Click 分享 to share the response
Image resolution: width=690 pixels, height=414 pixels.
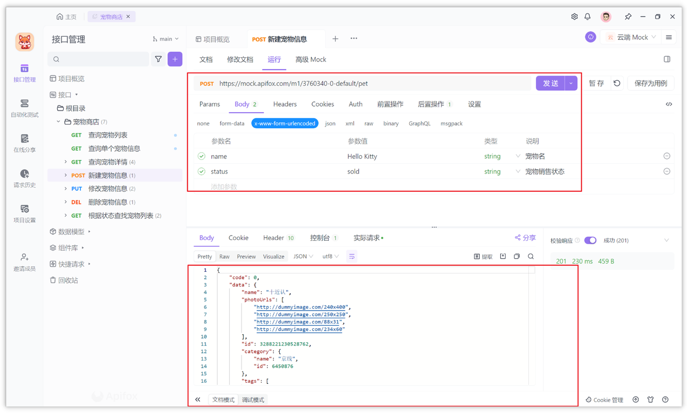[526, 238]
